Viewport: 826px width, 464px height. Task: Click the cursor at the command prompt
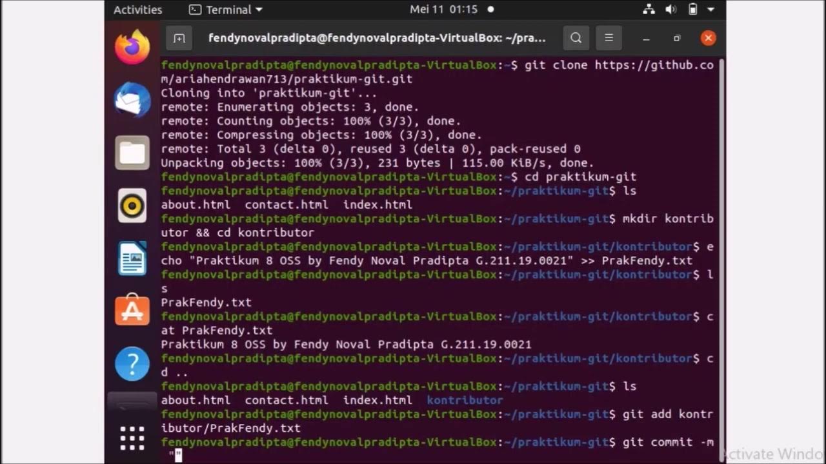[179, 456]
